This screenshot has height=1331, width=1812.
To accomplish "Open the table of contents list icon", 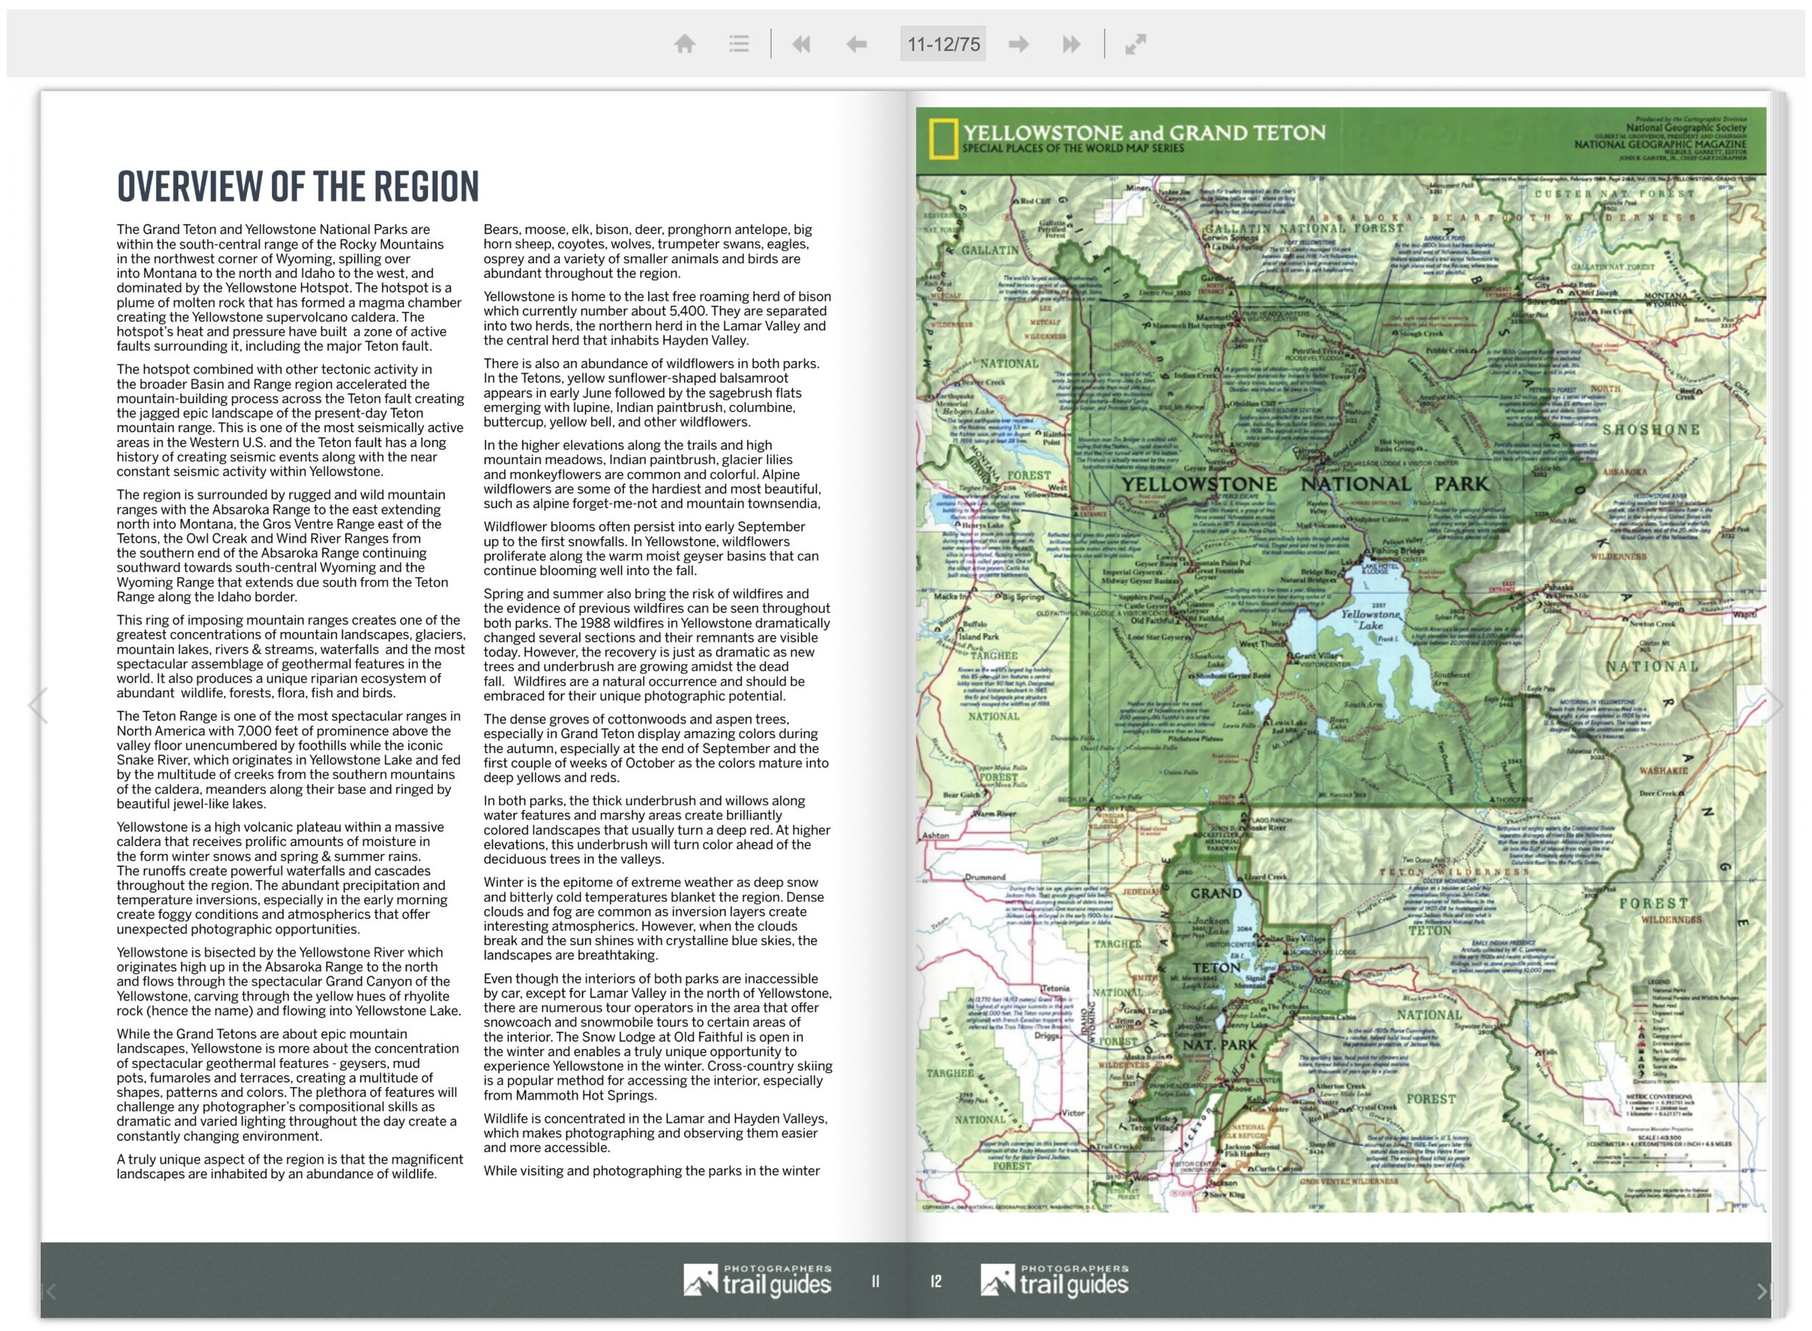I will [739, 43].
